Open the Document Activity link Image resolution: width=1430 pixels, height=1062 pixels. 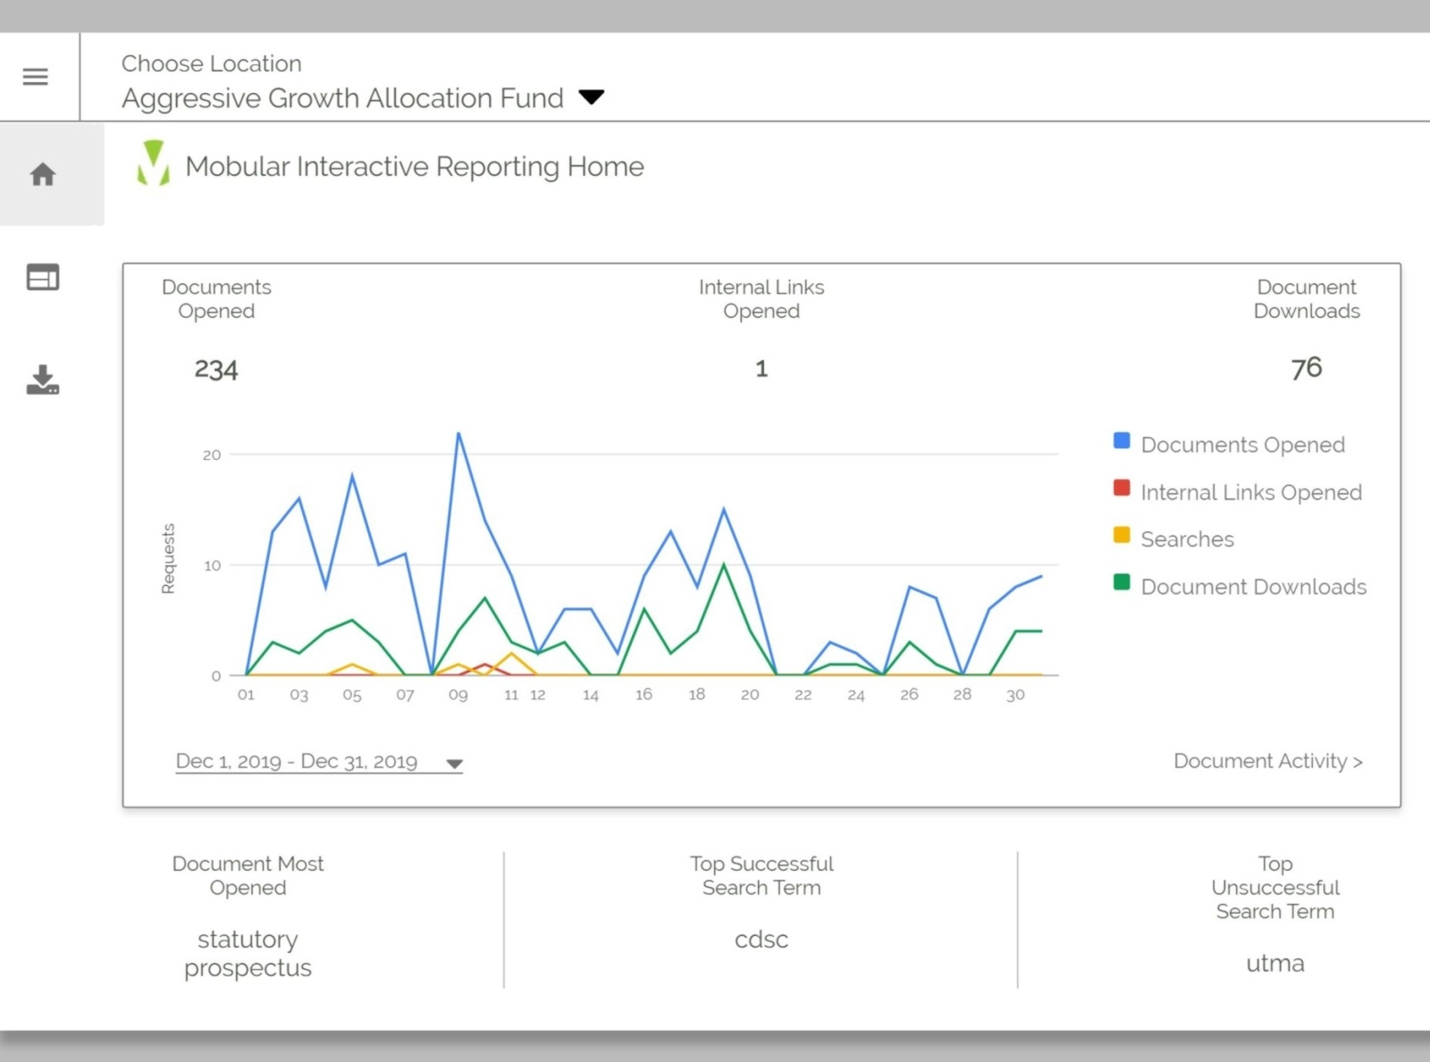pos(1267,760)
